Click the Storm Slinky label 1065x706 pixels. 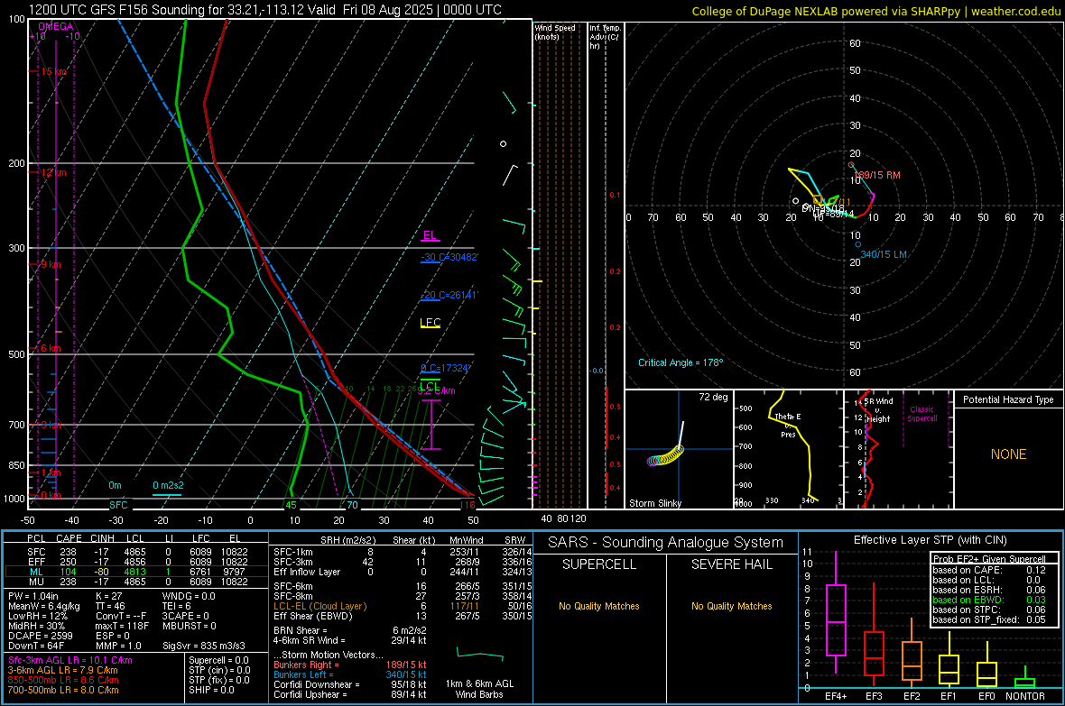click(654, 503)
